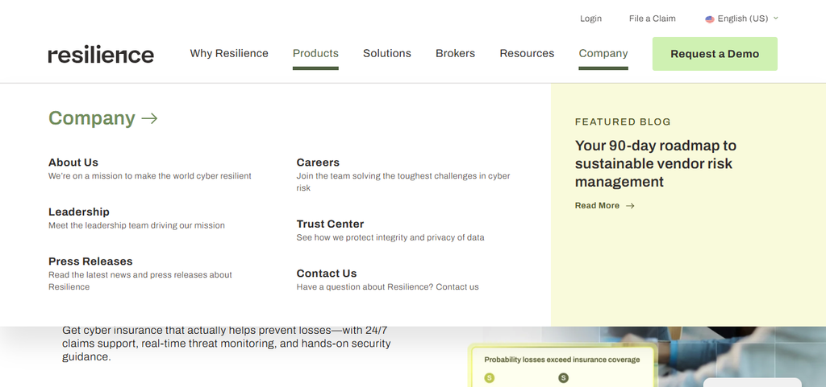Image resolution: width=826 pixels, height=387 pixels.
Task: Click 'See how we protect integrity' description
Action: (x=390, y=237)
